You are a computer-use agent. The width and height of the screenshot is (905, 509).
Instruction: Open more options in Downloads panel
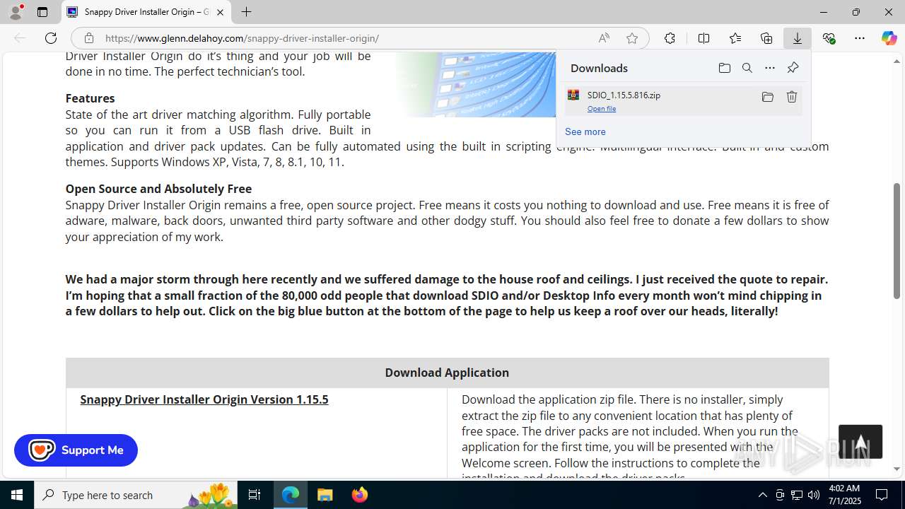pyautogui.click(x=769, y=68)
